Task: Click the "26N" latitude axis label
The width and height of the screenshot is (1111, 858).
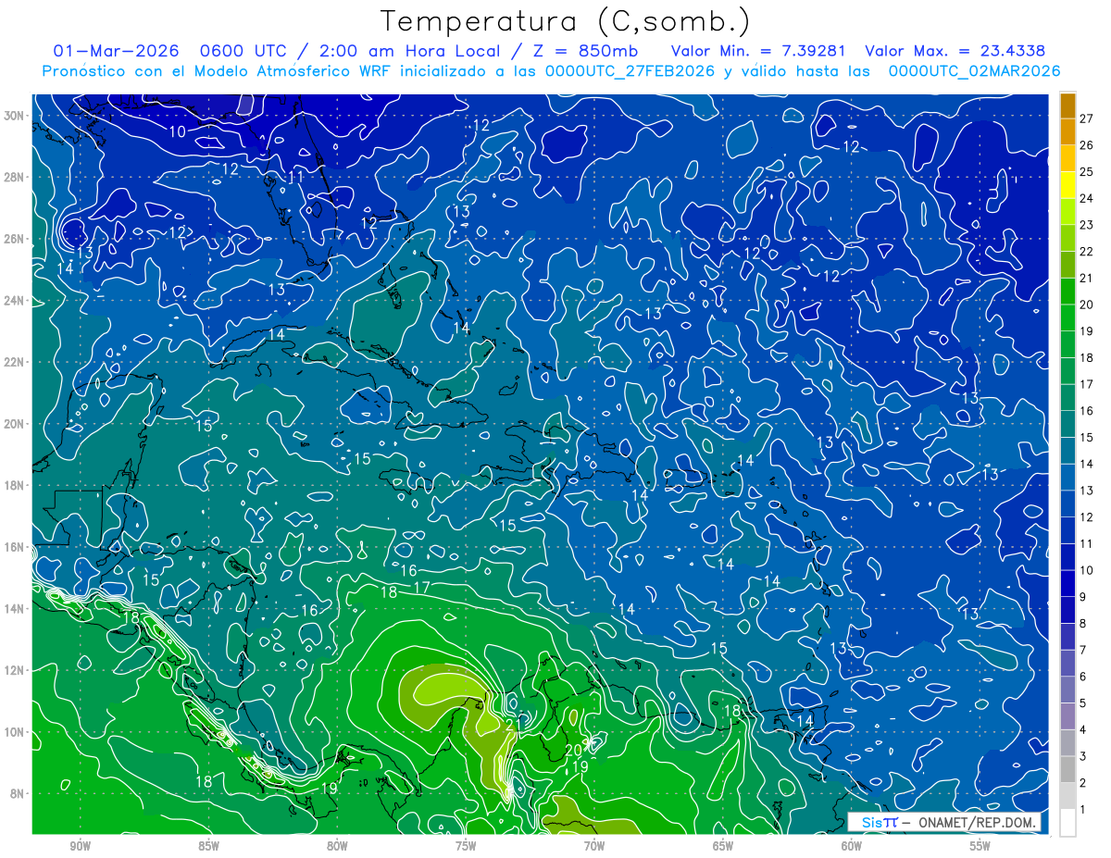Action: coord(14,239)
